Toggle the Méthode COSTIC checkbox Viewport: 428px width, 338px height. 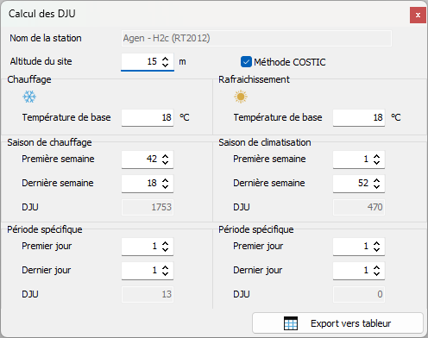[x=246, y=62]
